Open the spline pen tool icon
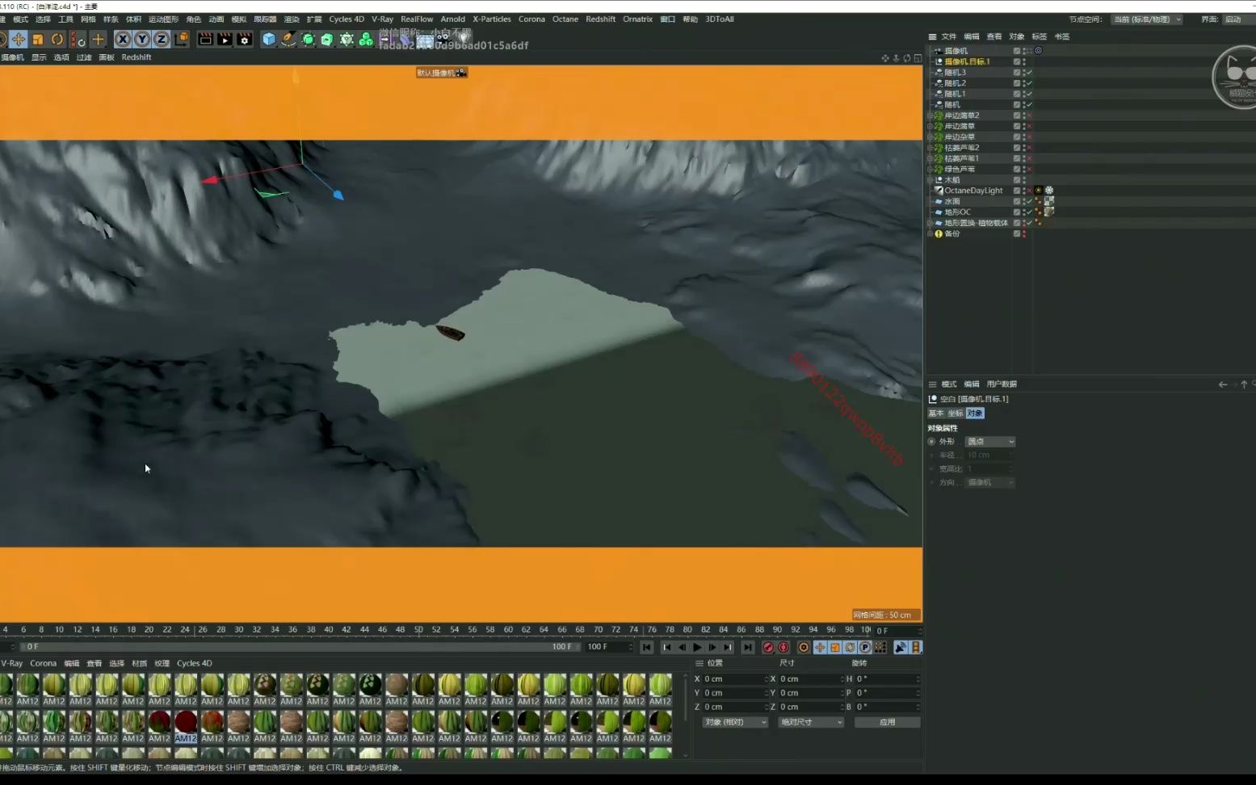The image size is (1256, 785). 288,39
